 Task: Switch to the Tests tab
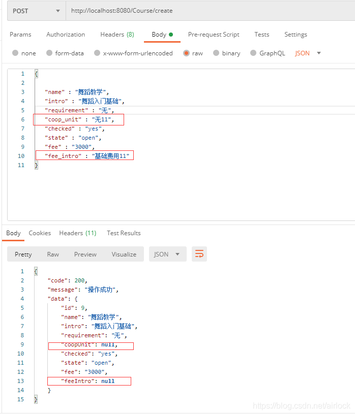(x=262, y=35)
